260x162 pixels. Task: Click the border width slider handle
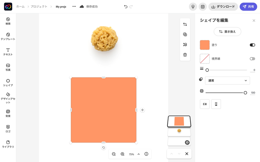pos(207,70)
